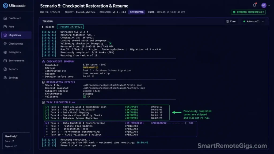Image resolution: width=274 pixels, height=154 pixels.
Task: Toggle checkbox for Task 4 Service Compatibility
Action: point(47,115)
